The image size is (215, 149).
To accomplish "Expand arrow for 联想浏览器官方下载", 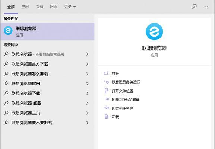I will tap(87, 64).
